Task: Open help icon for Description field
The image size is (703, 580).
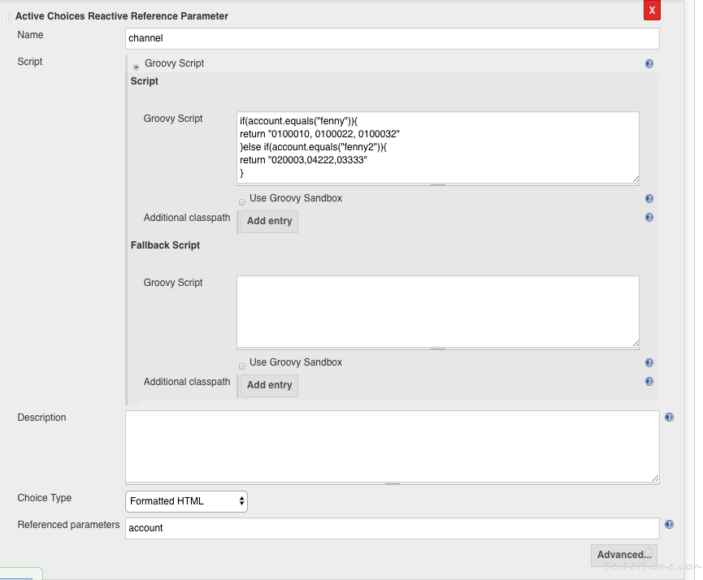Action: (x=669, y=418)
